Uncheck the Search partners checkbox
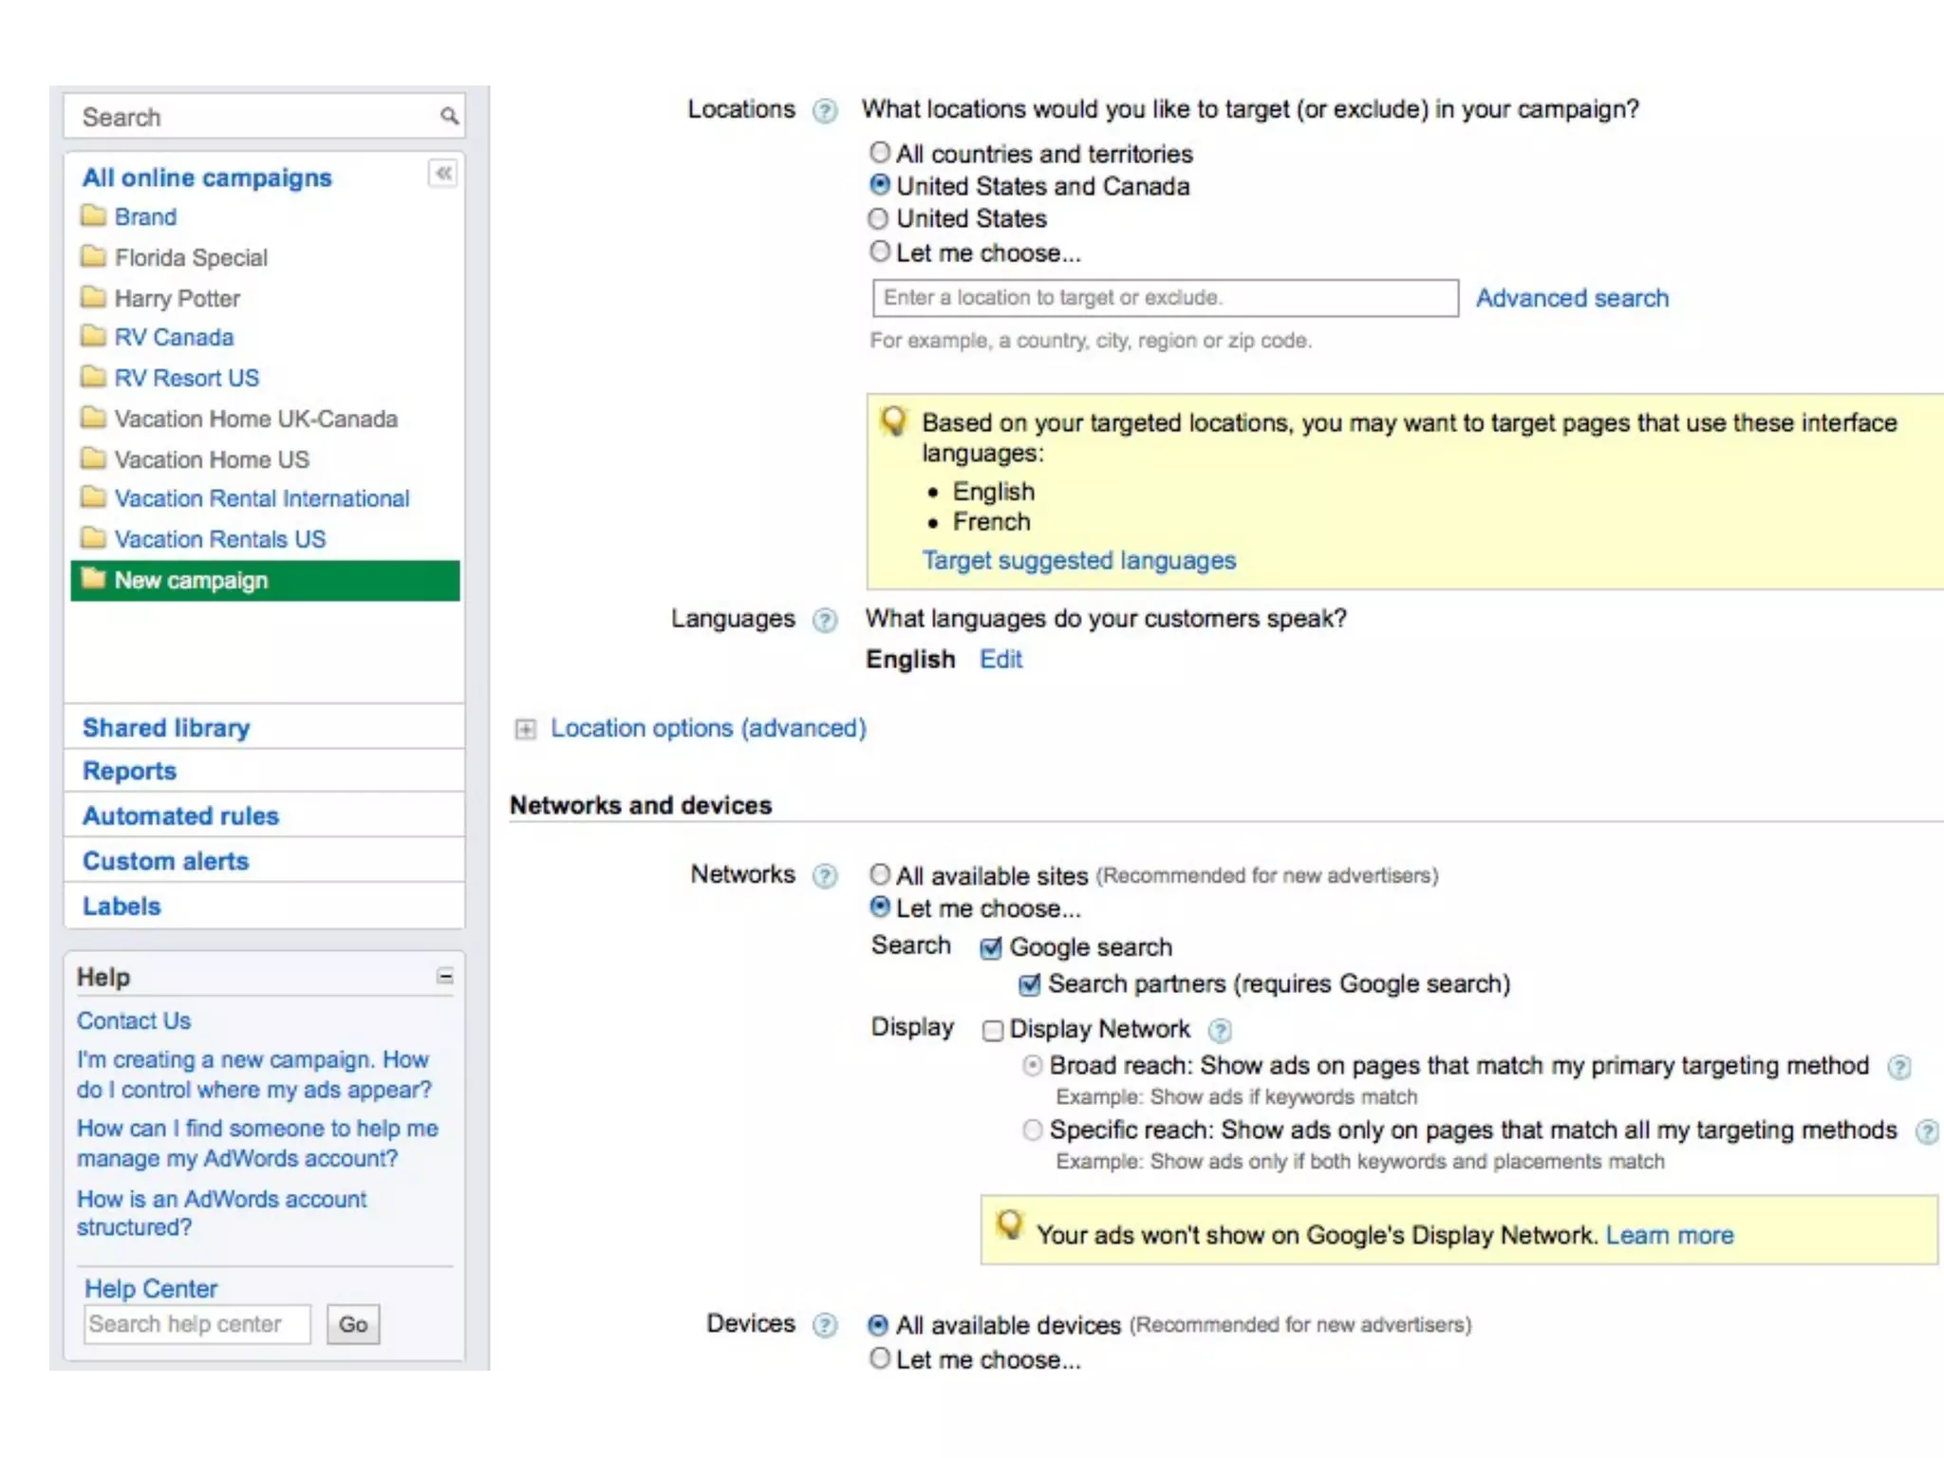Image resolution: width=1944 pixels, height=1458 pixels. (x=1030, y=985)
